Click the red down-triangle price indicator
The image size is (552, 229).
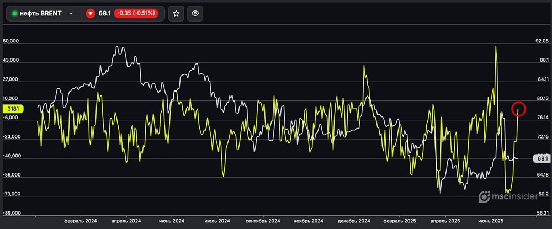coord(91,13)
